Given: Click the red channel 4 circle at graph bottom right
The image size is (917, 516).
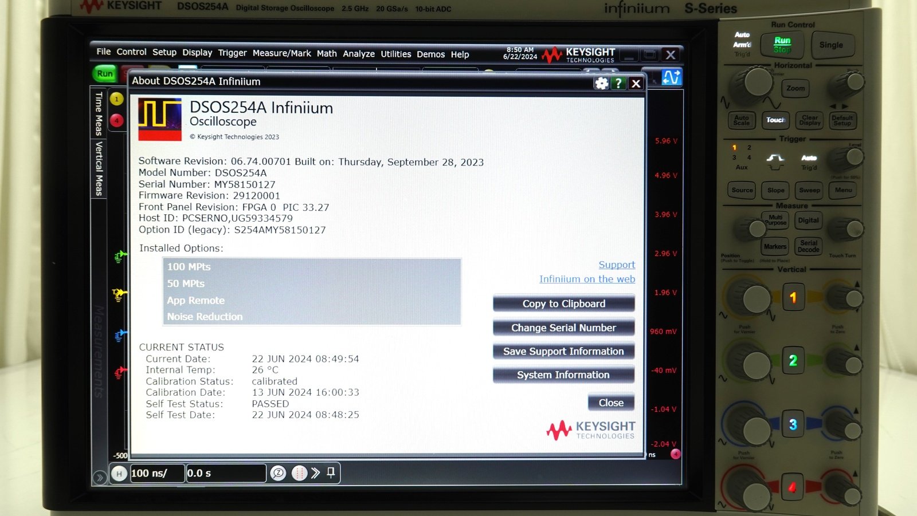Looking at the screenshot, I should click(x=676, y=454).
